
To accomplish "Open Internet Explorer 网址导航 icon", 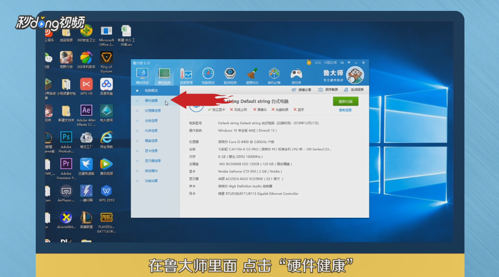I will point(106,140).
